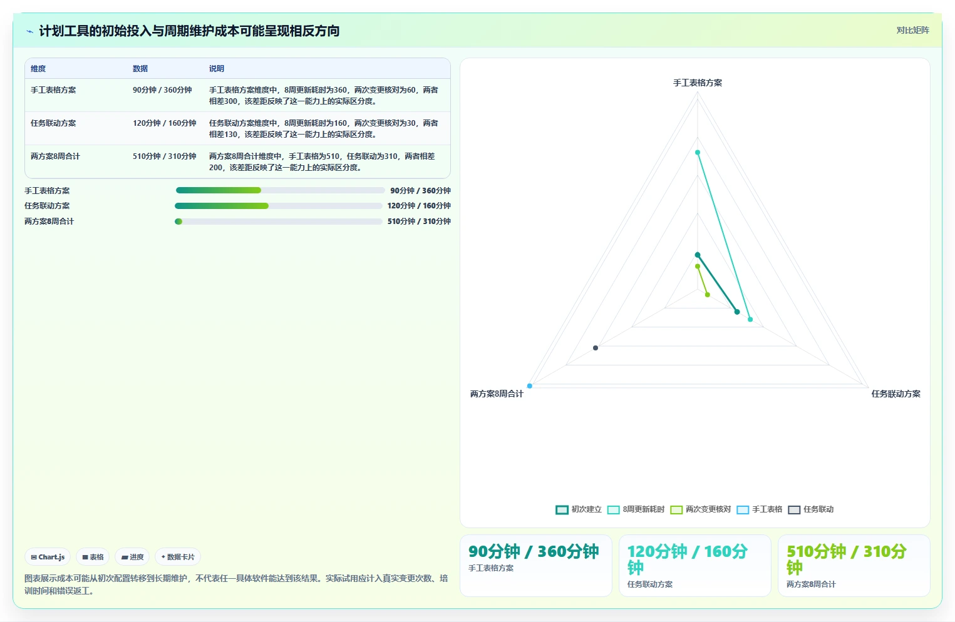Click the footnote text starting 图表展示成本
Screen dimensions: 955x622
(x=236, y=584)
